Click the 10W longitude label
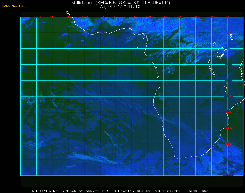This screenshot has height=193, width=245. (85, 17)
